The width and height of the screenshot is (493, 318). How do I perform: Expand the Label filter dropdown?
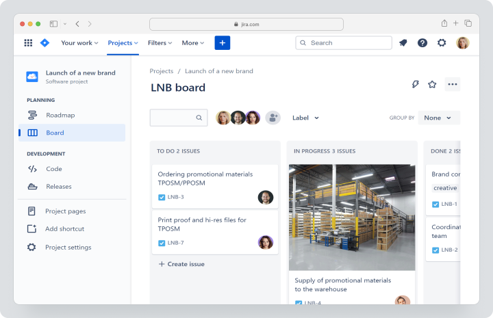[305, 118]
